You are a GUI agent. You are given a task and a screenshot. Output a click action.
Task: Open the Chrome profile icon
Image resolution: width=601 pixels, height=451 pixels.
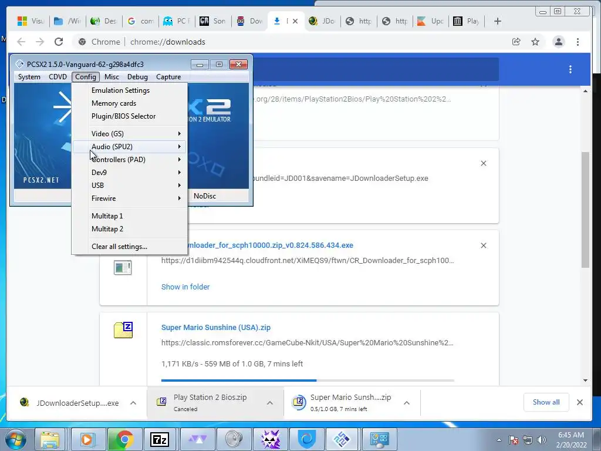click(x=559, y=42)
